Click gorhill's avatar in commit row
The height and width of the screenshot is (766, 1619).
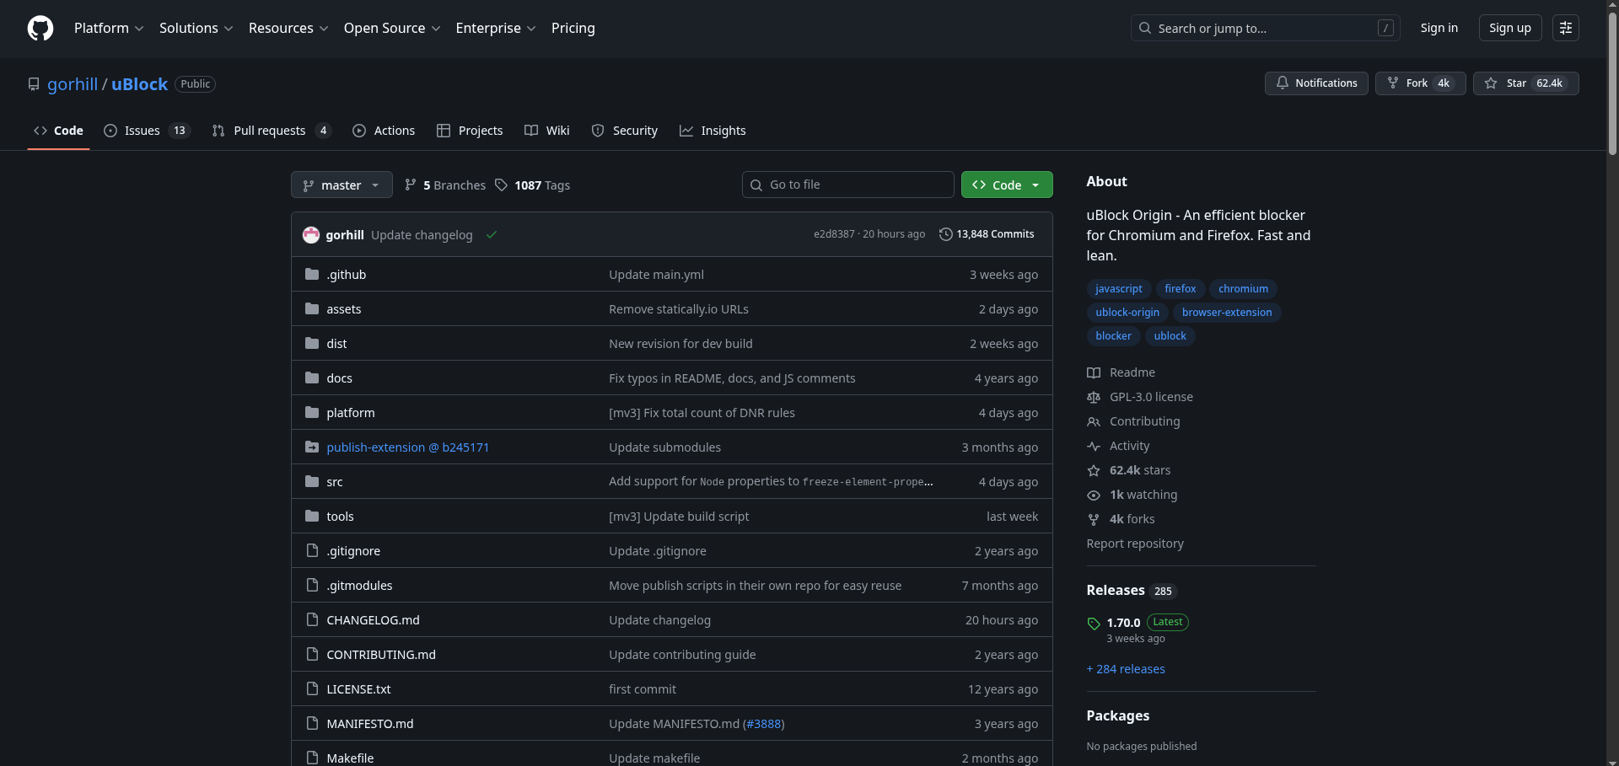(x=311, y=235)
